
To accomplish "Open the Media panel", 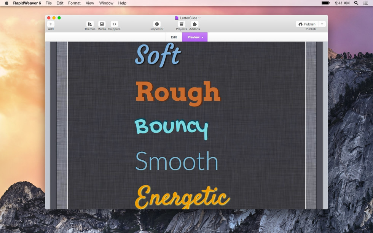I will tap(102, 24).
